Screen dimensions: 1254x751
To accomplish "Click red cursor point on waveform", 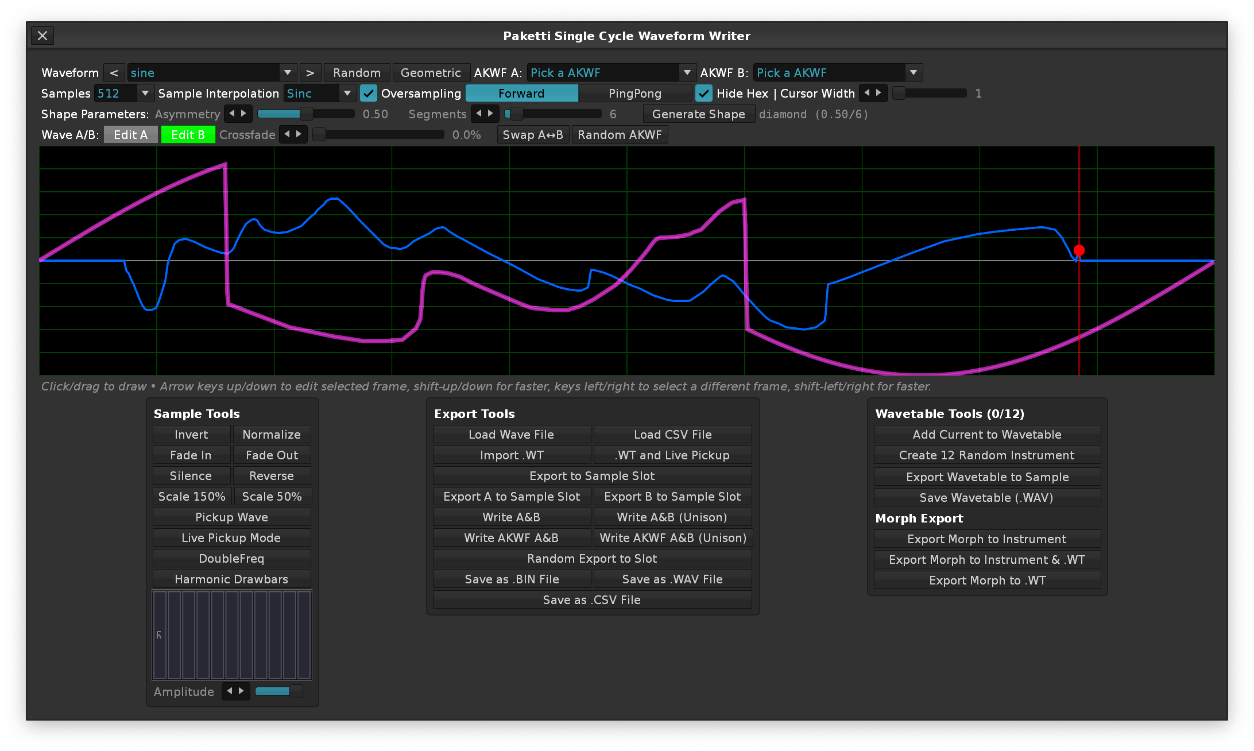I will (1079, 250).
